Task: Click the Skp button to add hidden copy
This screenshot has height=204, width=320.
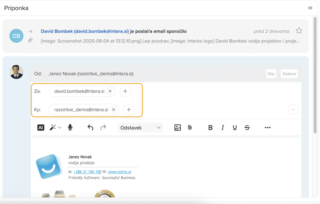Action: 271,74
